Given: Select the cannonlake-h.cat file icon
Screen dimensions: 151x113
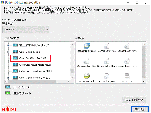Looking at the screenshot, I should [x=87, y=46].
